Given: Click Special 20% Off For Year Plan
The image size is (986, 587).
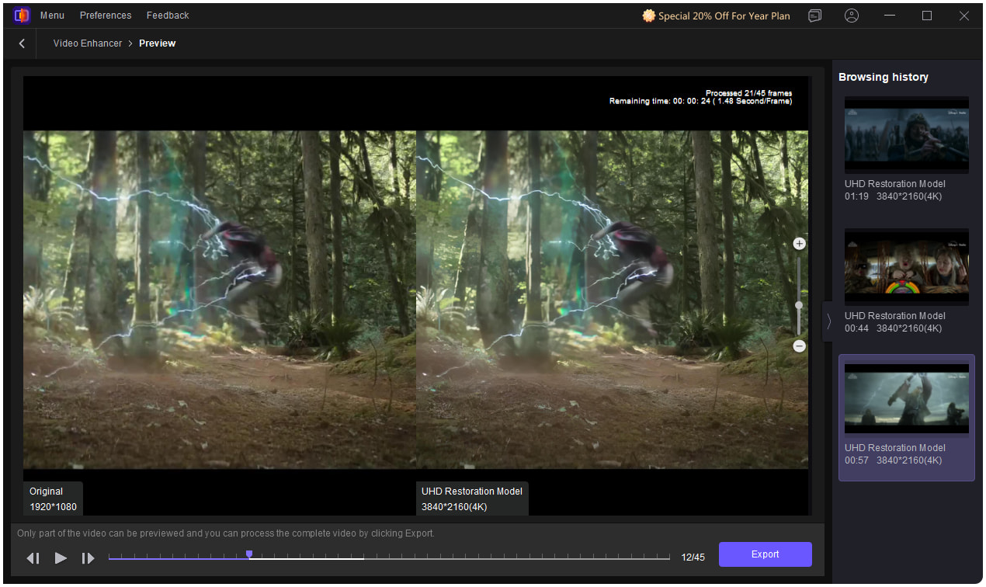Looking at the screenshot, I should tap(717, 16).
